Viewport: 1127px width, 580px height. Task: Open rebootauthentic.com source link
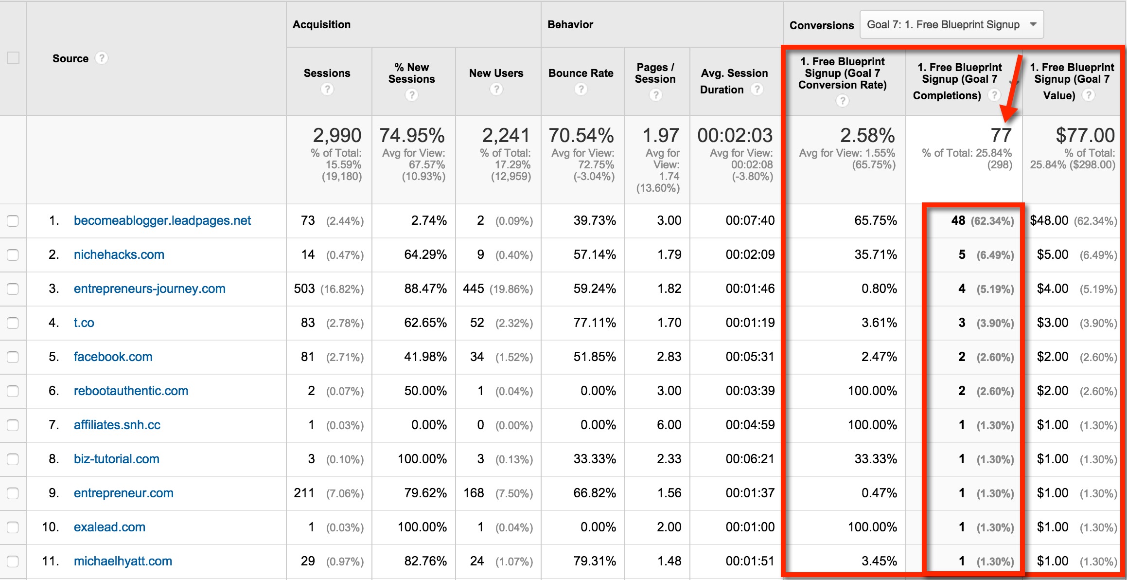pyautogui.click(x=131, y=391)
